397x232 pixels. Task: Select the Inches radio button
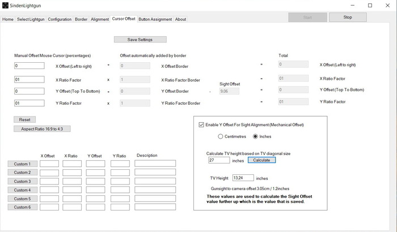point(255,136)
